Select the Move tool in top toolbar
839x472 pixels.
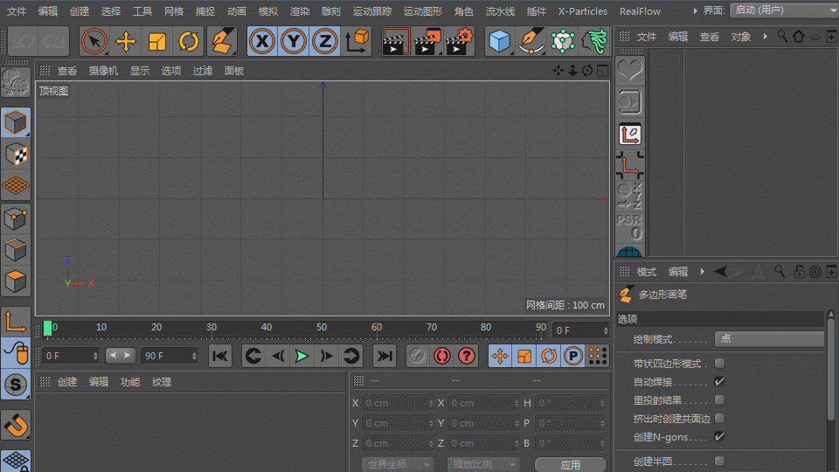pyautogui.click(x=126, y=41)
